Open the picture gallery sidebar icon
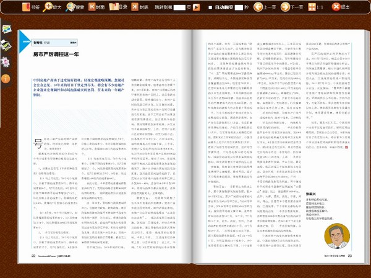 (6, 29)
